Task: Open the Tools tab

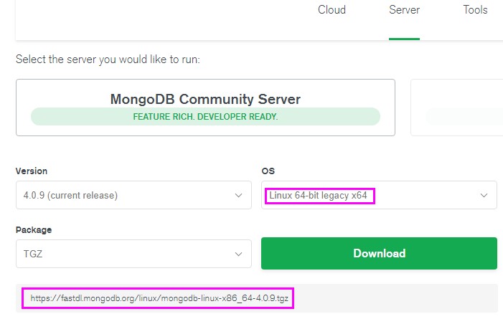Action: tap(475, 10)
